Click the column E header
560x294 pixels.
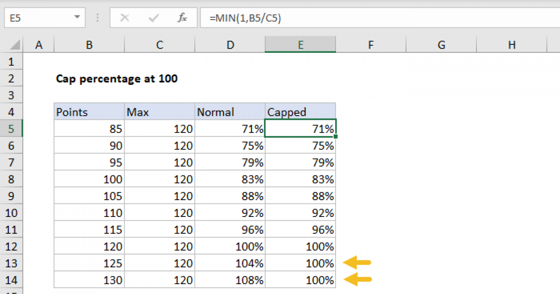[x=300, y=44]
